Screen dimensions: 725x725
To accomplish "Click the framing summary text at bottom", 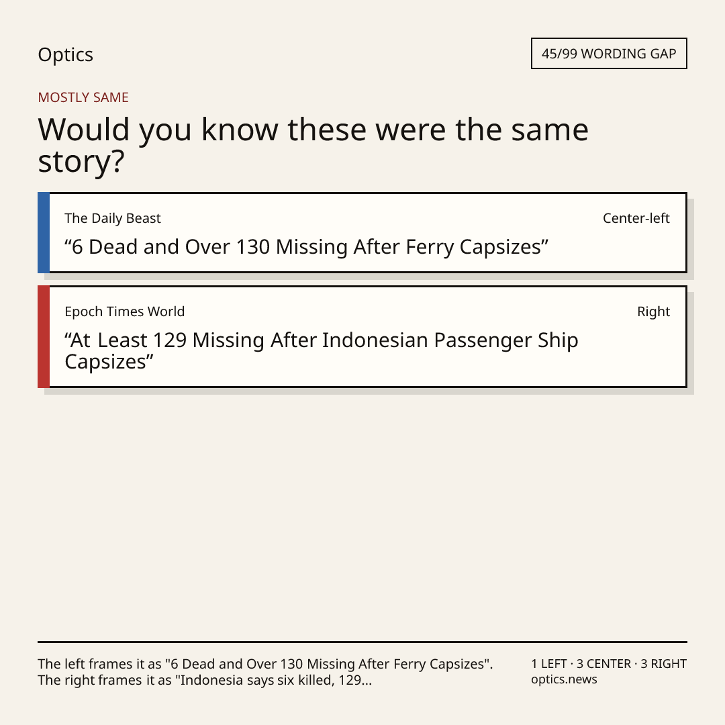I will click(265, 672).
